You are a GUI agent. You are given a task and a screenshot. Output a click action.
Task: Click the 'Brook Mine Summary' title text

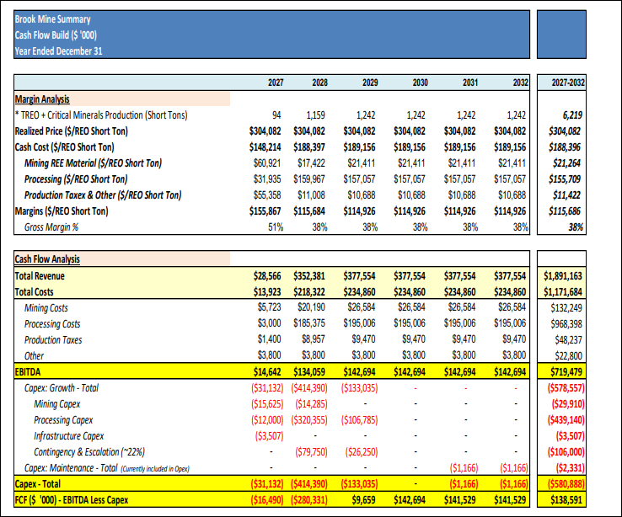point(53,19)
